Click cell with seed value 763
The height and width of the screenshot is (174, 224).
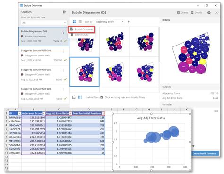(88, 125)
